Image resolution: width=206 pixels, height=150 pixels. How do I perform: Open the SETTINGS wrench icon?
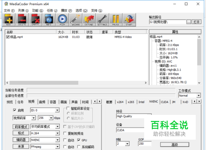click(x=102, y=20)
